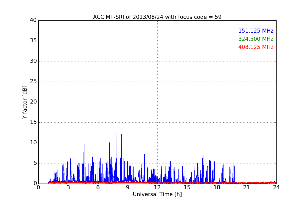
Task: Click the y-axis tick label '35'
Action: click(33, 41)
